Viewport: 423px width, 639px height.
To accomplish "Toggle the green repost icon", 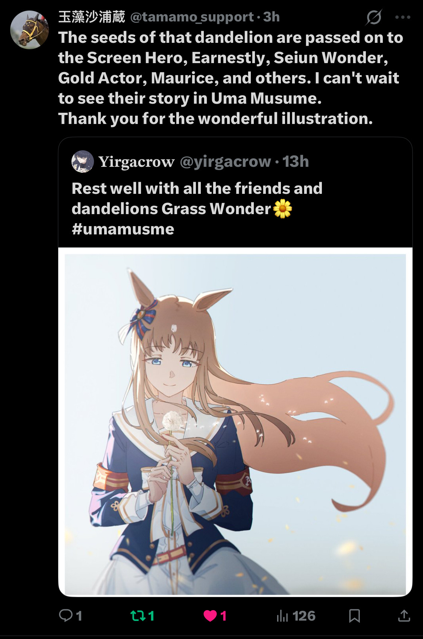I will [x=136, y=616].
